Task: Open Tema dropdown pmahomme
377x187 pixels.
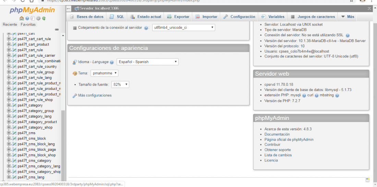Action: pyautogui.click(x=104, y=73)
